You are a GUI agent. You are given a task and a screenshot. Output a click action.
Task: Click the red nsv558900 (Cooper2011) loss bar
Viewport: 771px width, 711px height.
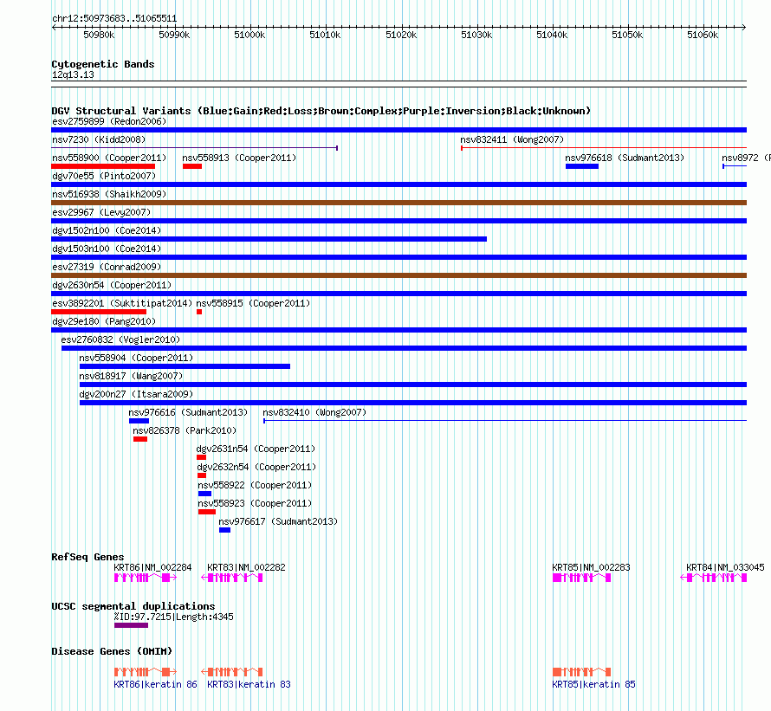[x=103, y=166]
